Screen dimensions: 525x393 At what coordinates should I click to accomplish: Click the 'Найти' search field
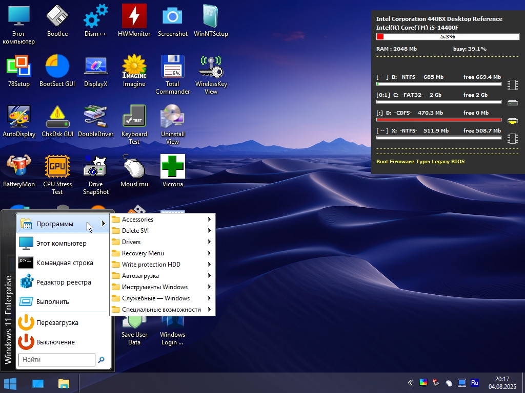coord(57,360)
